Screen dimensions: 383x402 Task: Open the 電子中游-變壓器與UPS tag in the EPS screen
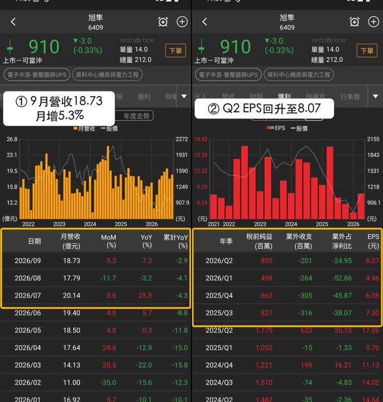pyautogui.click(x=228, y=75)
